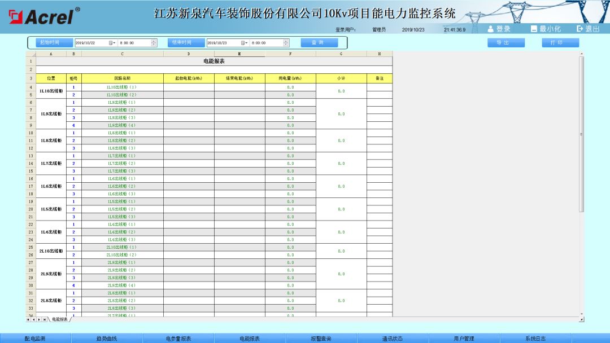Select column header A
Image resolution: width=610 pixels, height=343 pixels.
51,54
